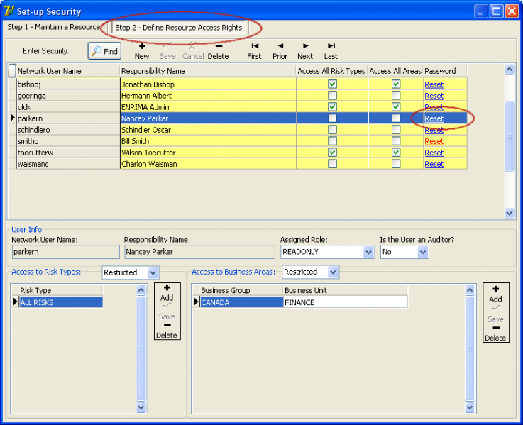Add a new Risk Type entry

point(167,293)
